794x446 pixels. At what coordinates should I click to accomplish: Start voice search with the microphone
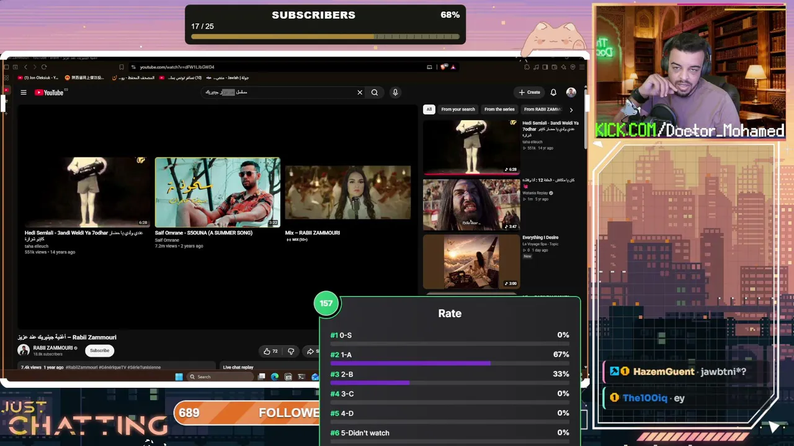(x=395, y=92)
